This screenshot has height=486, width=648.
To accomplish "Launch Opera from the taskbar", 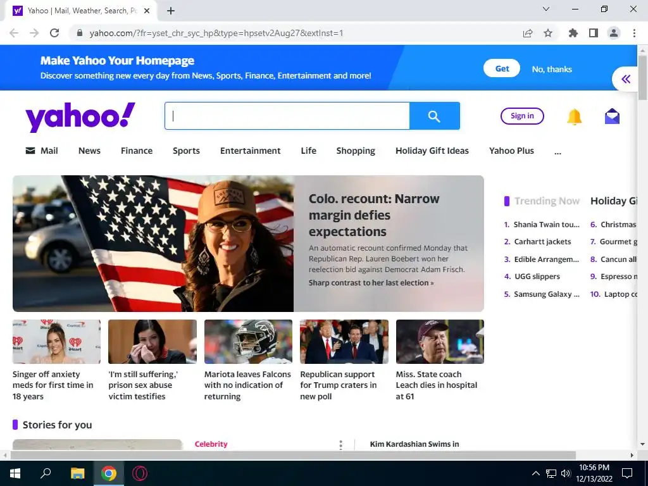I will [x=140, y=473].
